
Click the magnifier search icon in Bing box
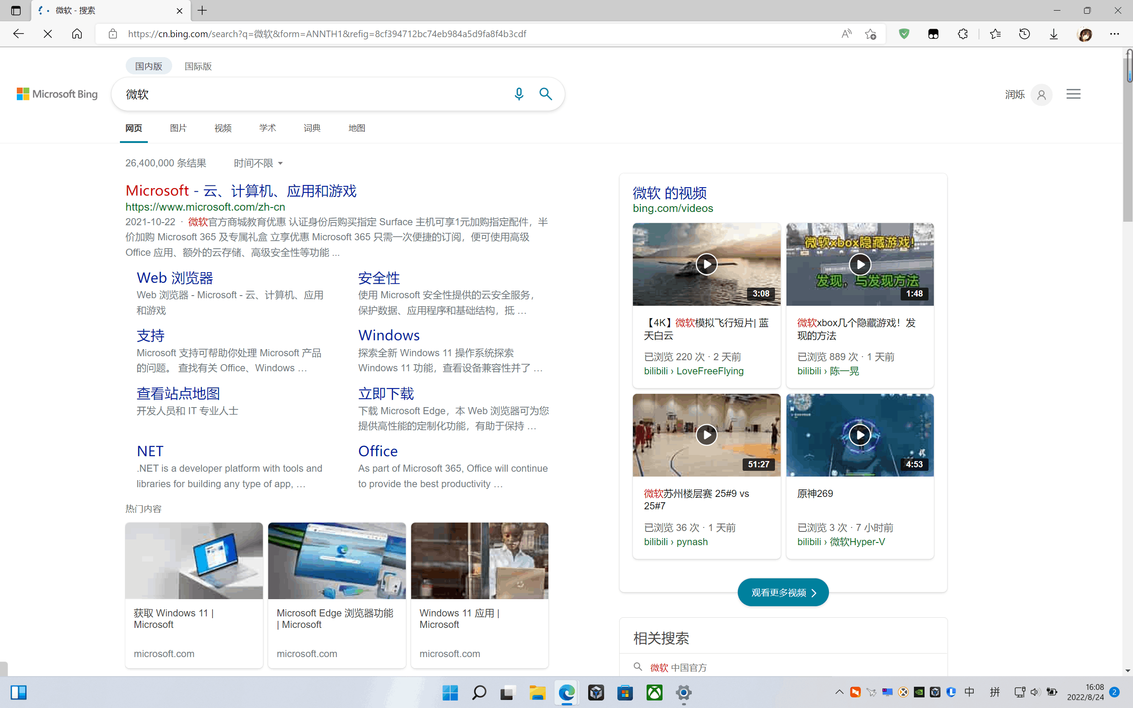pyautogui.click(x=545, y=94)
